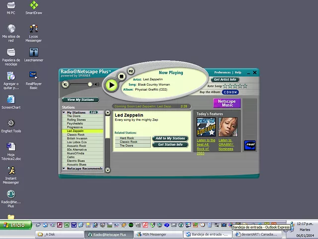318x239 pixels.
Task: Open the Preferences menu
Action: pyautogui.click(x=222, y=73)
